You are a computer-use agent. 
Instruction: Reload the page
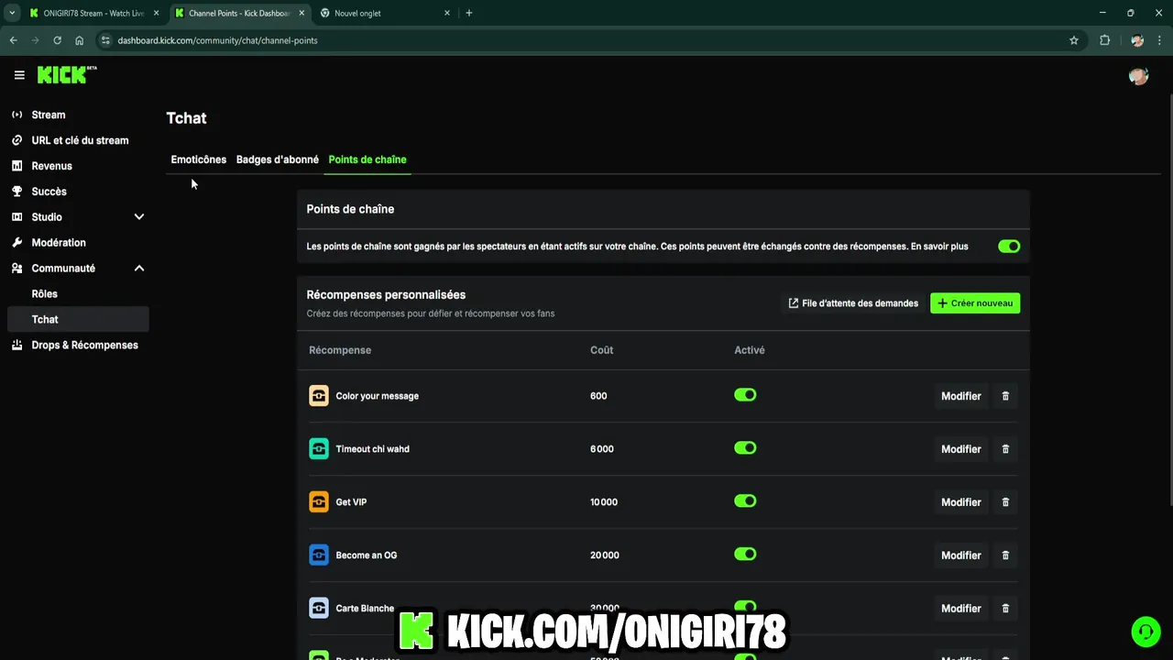pyautogui.click(x=57, y=40)
